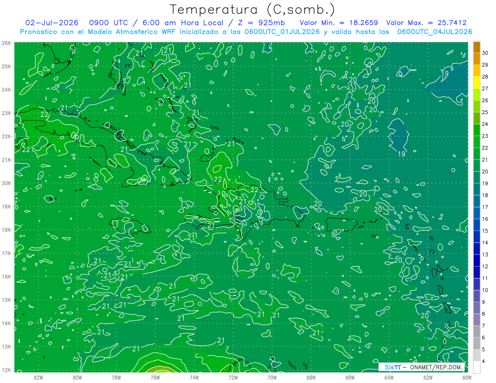Click the legend value 27
The height and width of the screenshot is (383, 496).
pyautogui.click(x=485, y=88)
